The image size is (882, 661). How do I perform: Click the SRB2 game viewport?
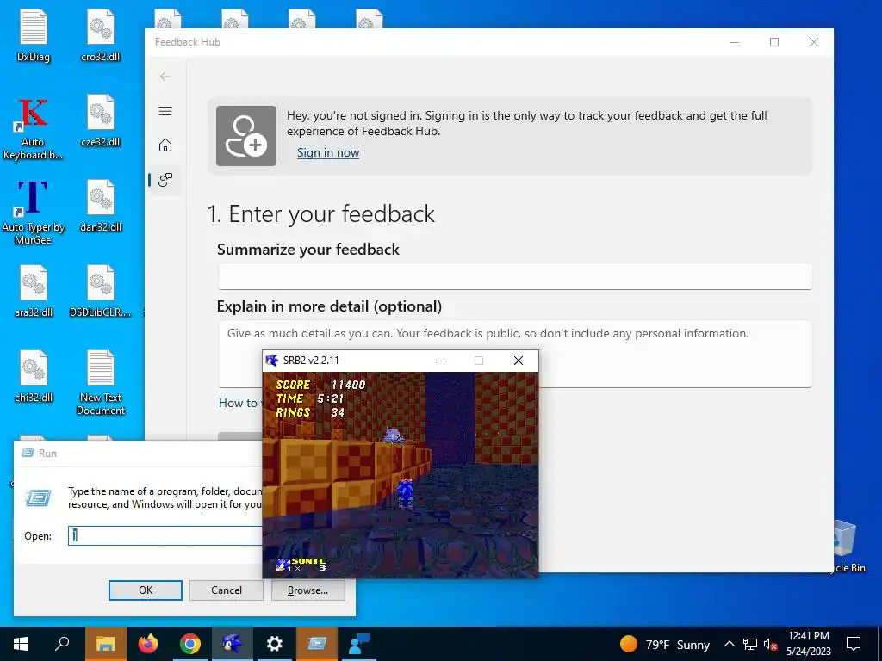(400, 474)
